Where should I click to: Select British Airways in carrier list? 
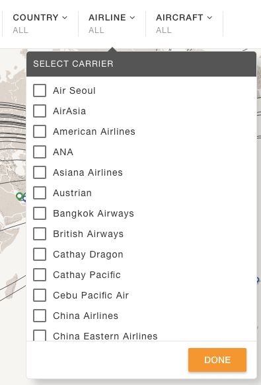coord(40,234)
